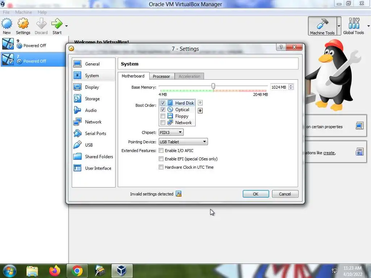Select the System settings category

[94, 75]
